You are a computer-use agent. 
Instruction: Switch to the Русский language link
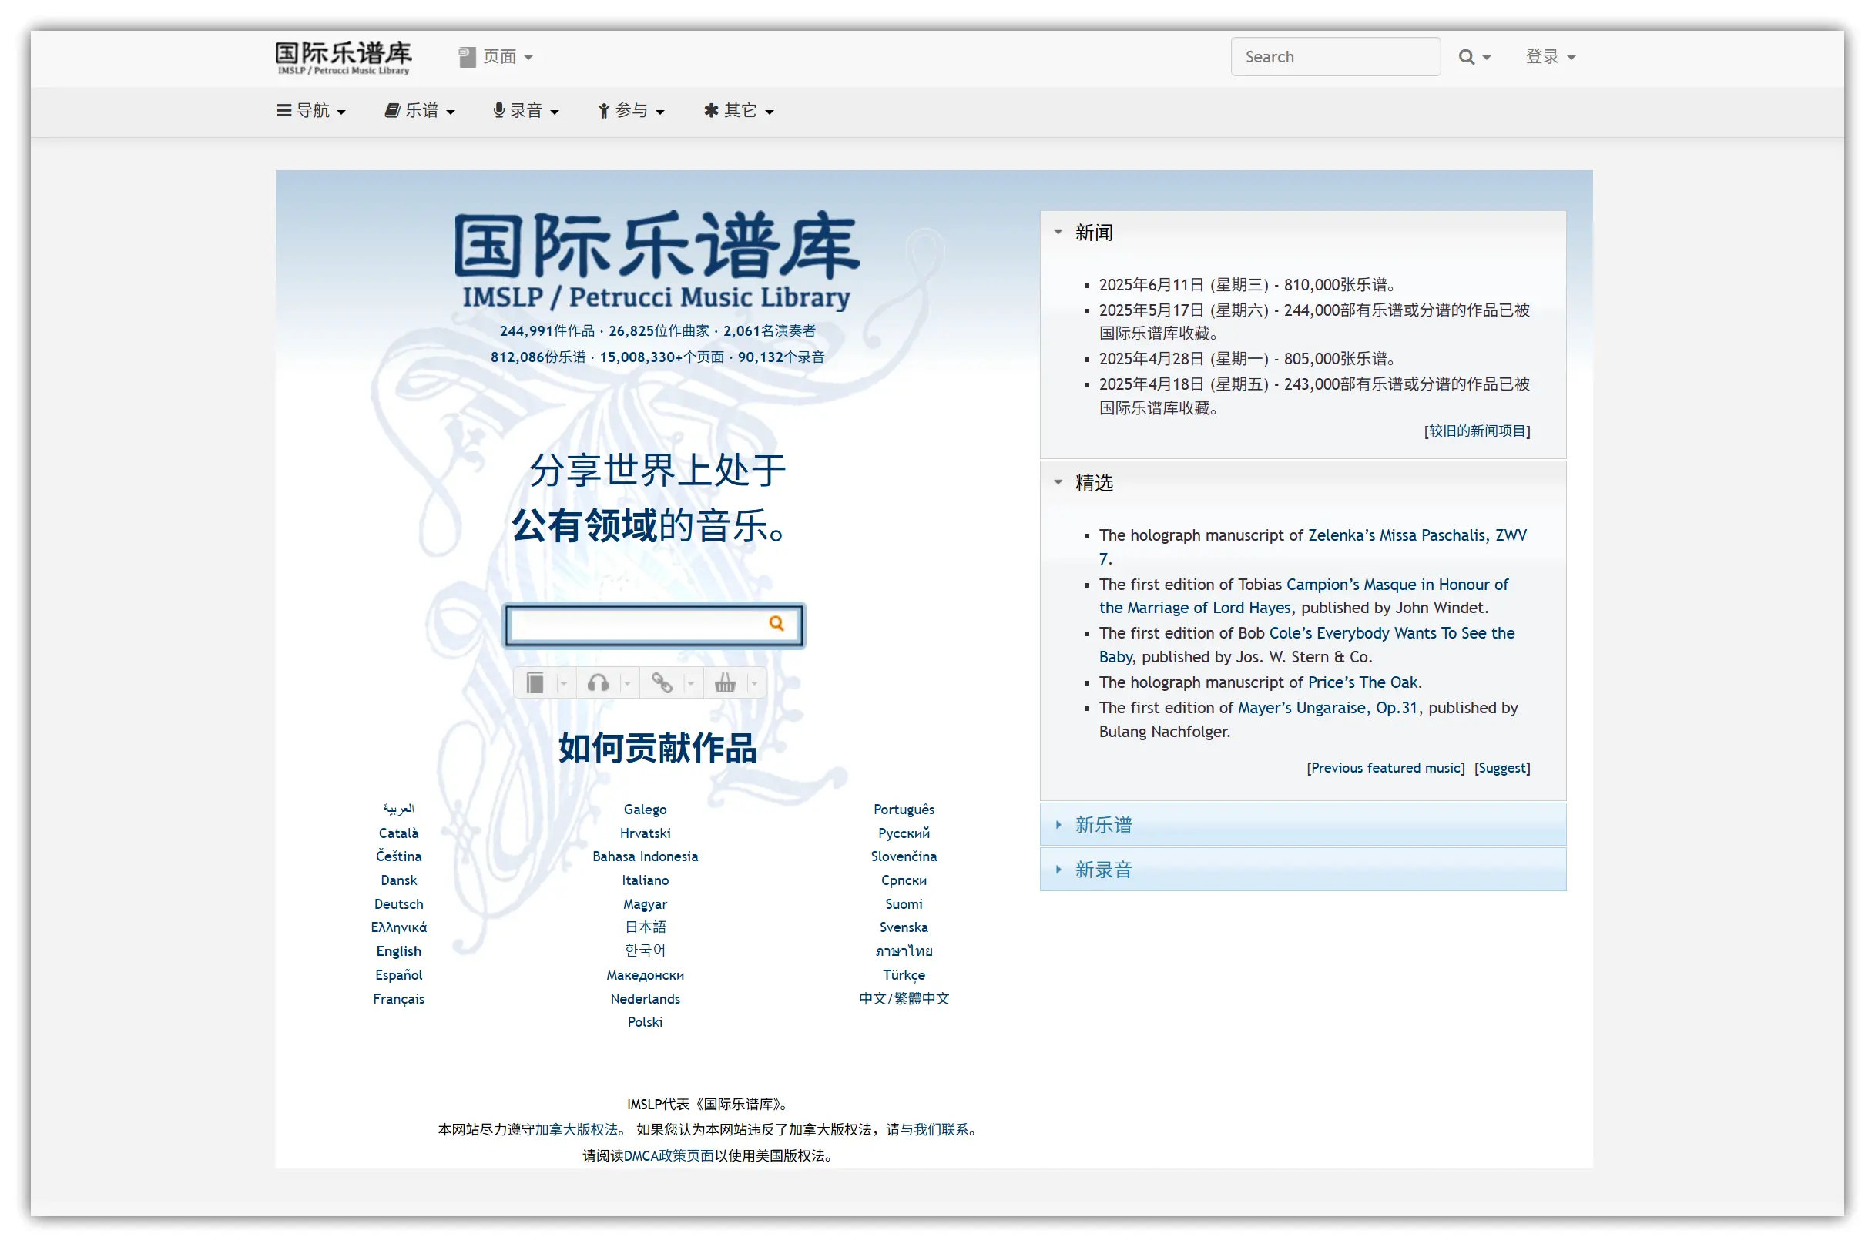pyautogui.click(x=904, y=833)
